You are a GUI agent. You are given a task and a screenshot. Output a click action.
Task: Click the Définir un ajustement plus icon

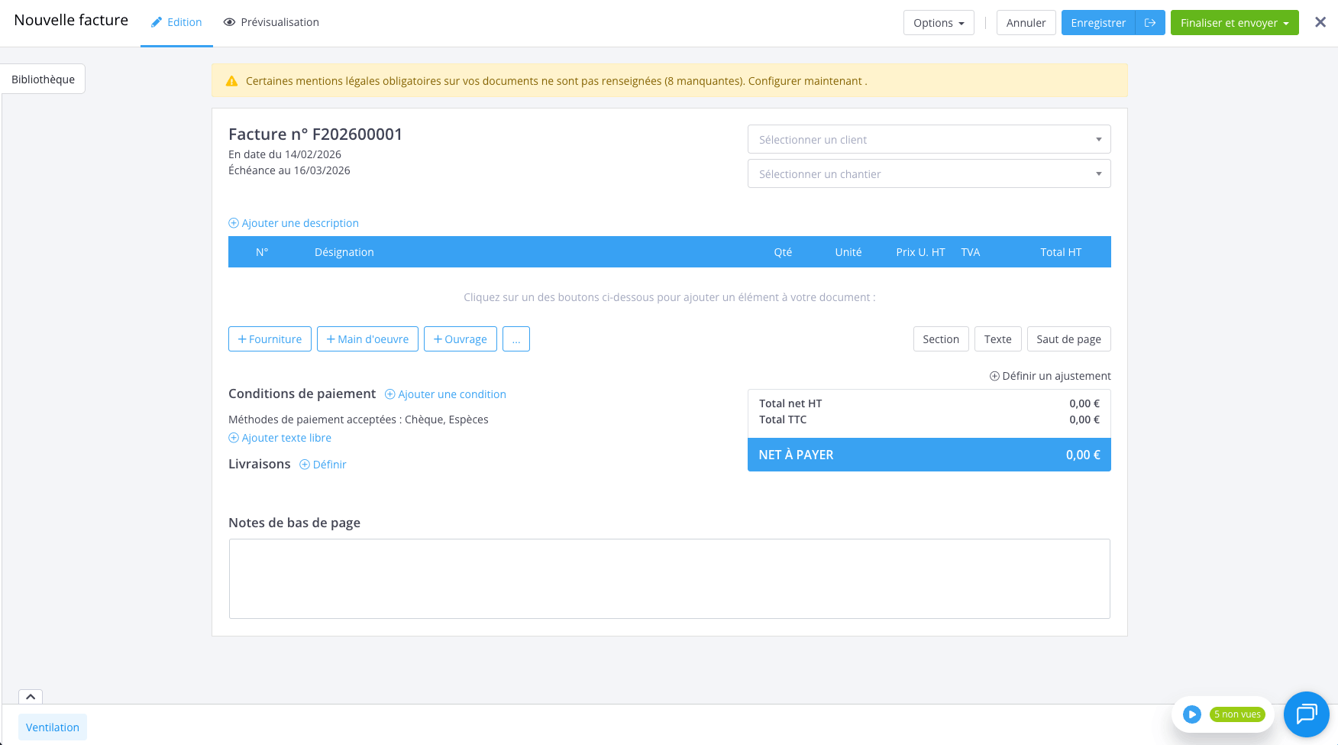(994, 376)
